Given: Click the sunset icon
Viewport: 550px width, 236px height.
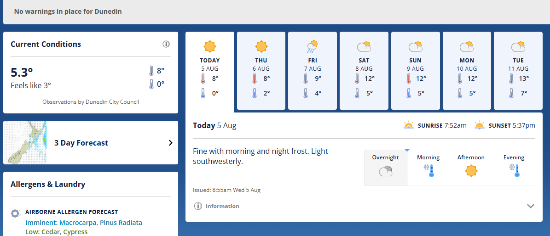Looking at the screenshot, I should [x=480, y=125].
